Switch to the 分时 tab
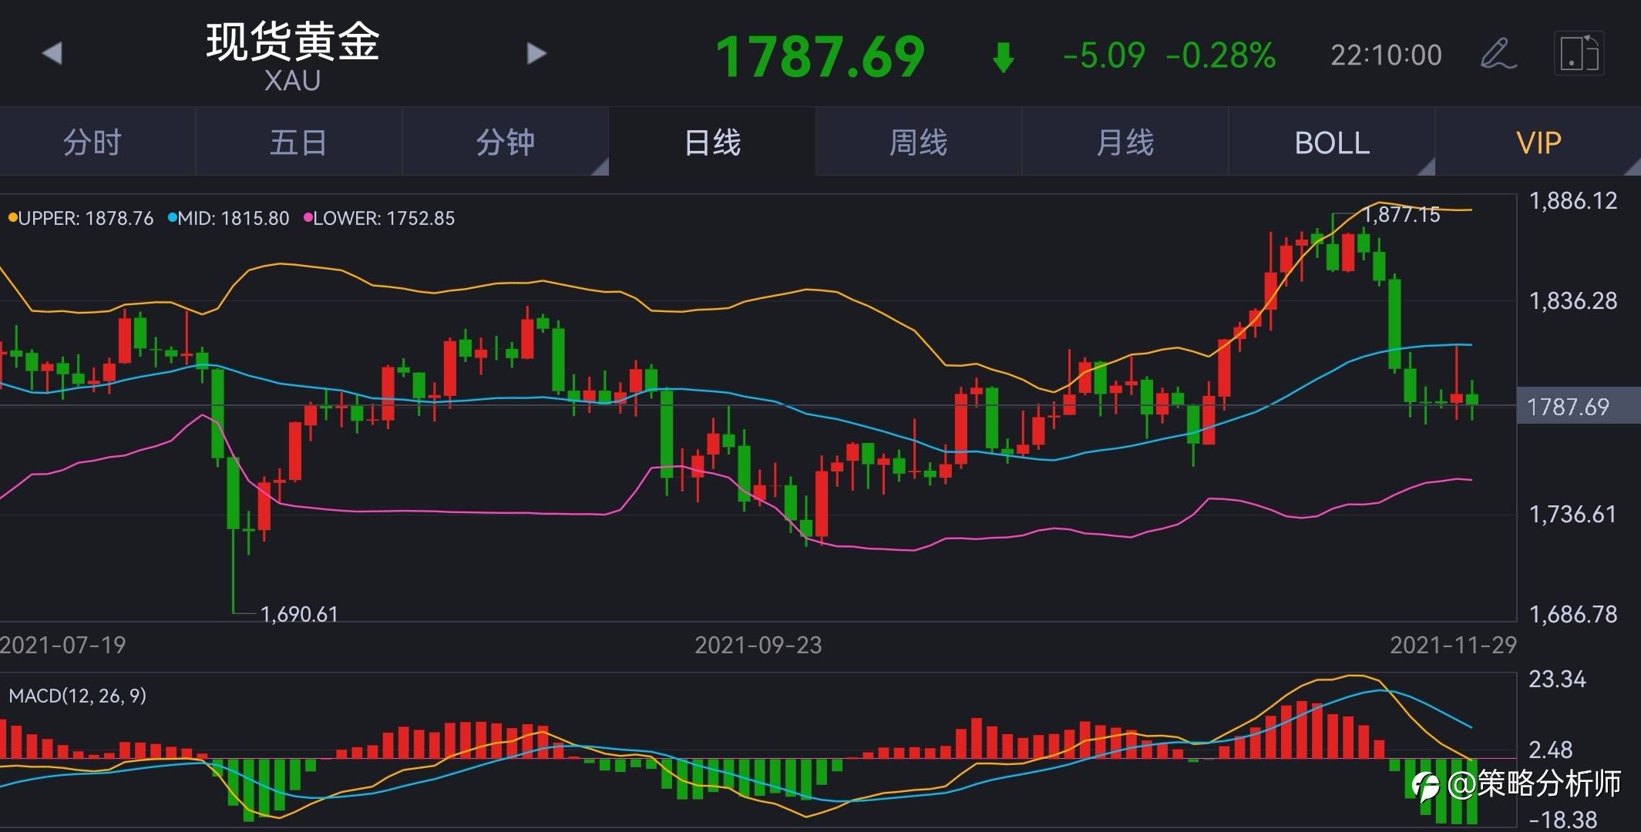 (92, 143)
